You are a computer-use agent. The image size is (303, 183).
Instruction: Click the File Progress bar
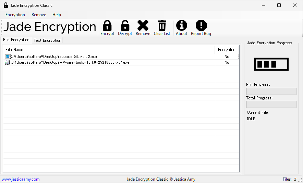[271, 91]
